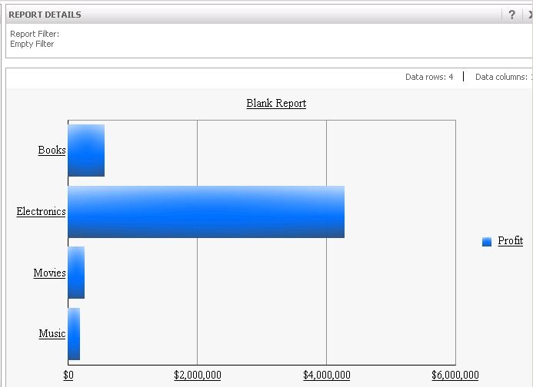The height and width of the screenshot is (387, 533).
Task: Click the Blank Report chart title
Action: pyautogui.click(x=276, y=103)
